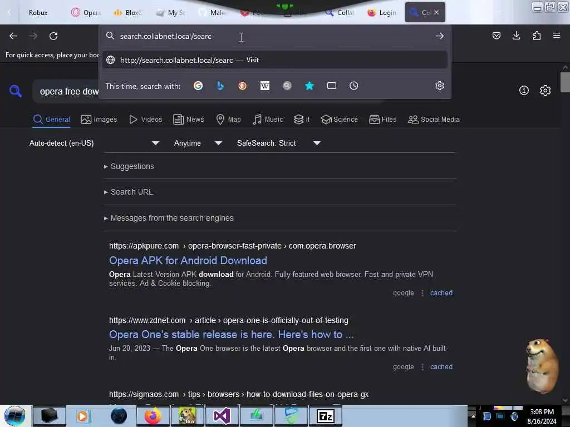
Task: Switch to the Map category
Action: [x=228, y=120]
